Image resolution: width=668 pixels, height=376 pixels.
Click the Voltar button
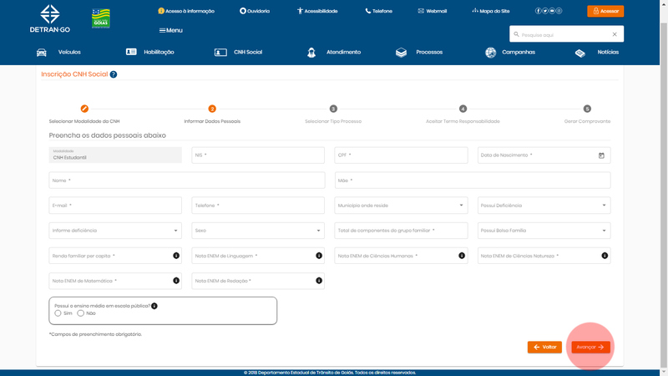(x=544, y=347)
